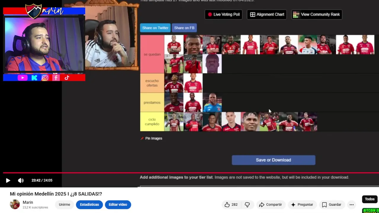Click the Live Voting Poll red dot icon

[210, 14]
